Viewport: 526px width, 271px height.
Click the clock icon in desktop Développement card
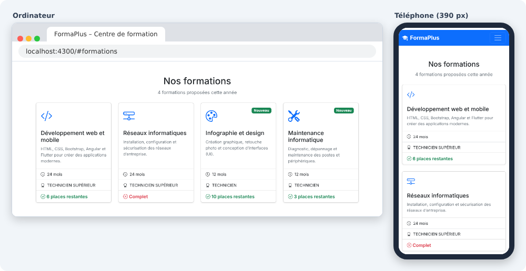pyautogui.click(x=43, y=174)
